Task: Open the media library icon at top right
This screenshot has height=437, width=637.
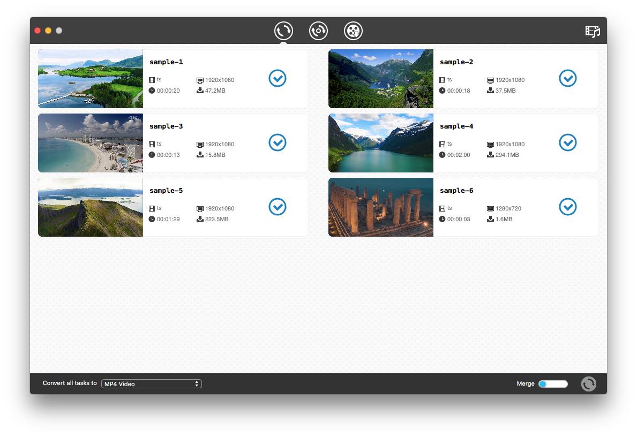Action: click(x=593, y=31)
